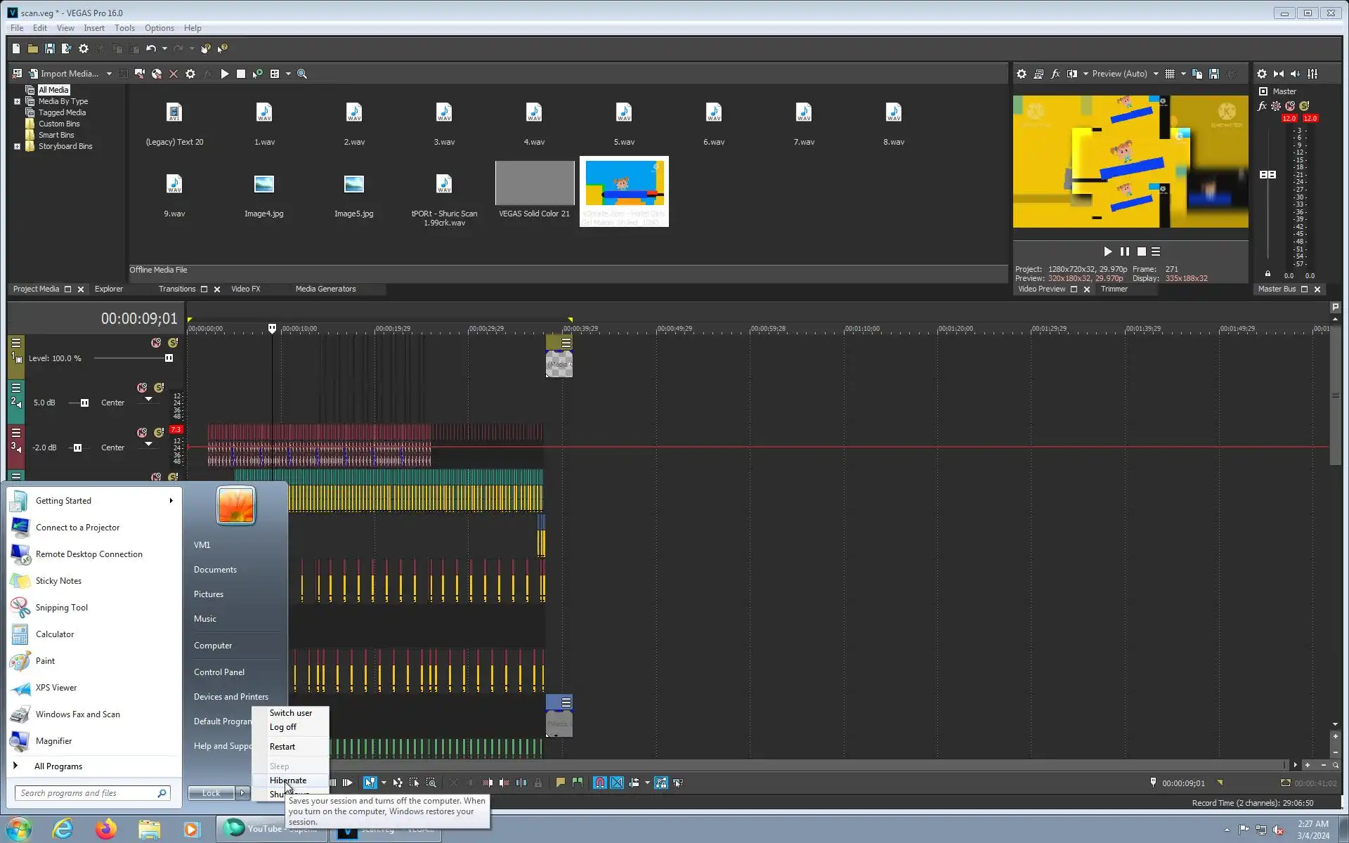Image resolution: width=1349 pixels, height=843 pixels.
Task: Click the Undo arrow icon
Action: (x=150, y=48)
